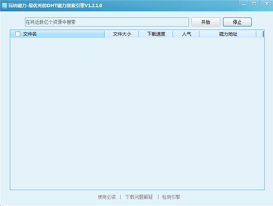Image resolution: width=273 pixels, height=206 pixels.
Task: Click the empty results list area
Action: click(x=136, y=114)
